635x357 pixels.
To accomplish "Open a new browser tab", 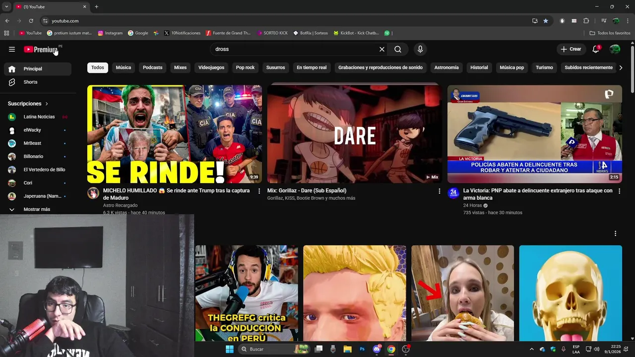I will pyautogui.click(x=96, y=6).
